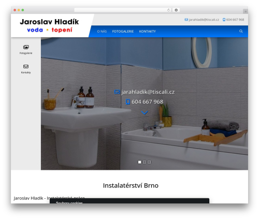Image resolution: width=259 pixels, height=219 pixels.
Task: Select the third slider dot
Action: click(x=149, y=162)
